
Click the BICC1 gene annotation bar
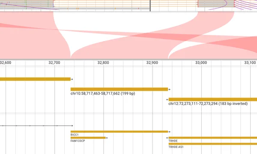pos(120,132)
